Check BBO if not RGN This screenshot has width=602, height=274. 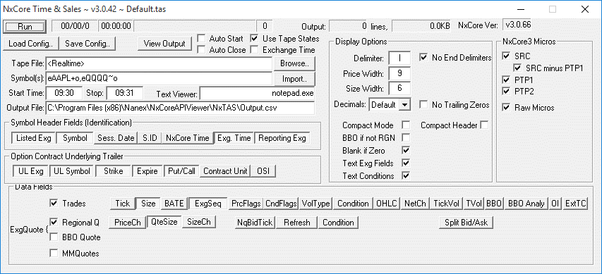coord(406,137)
